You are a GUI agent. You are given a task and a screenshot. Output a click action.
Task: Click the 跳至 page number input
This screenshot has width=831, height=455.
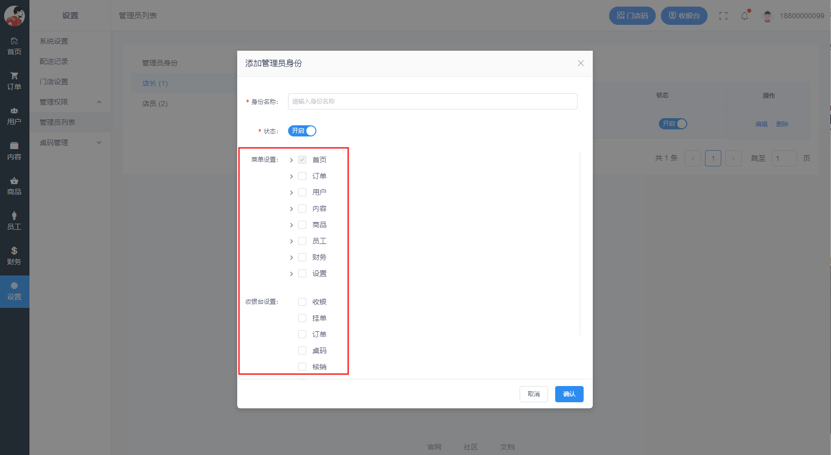(784, 158)
